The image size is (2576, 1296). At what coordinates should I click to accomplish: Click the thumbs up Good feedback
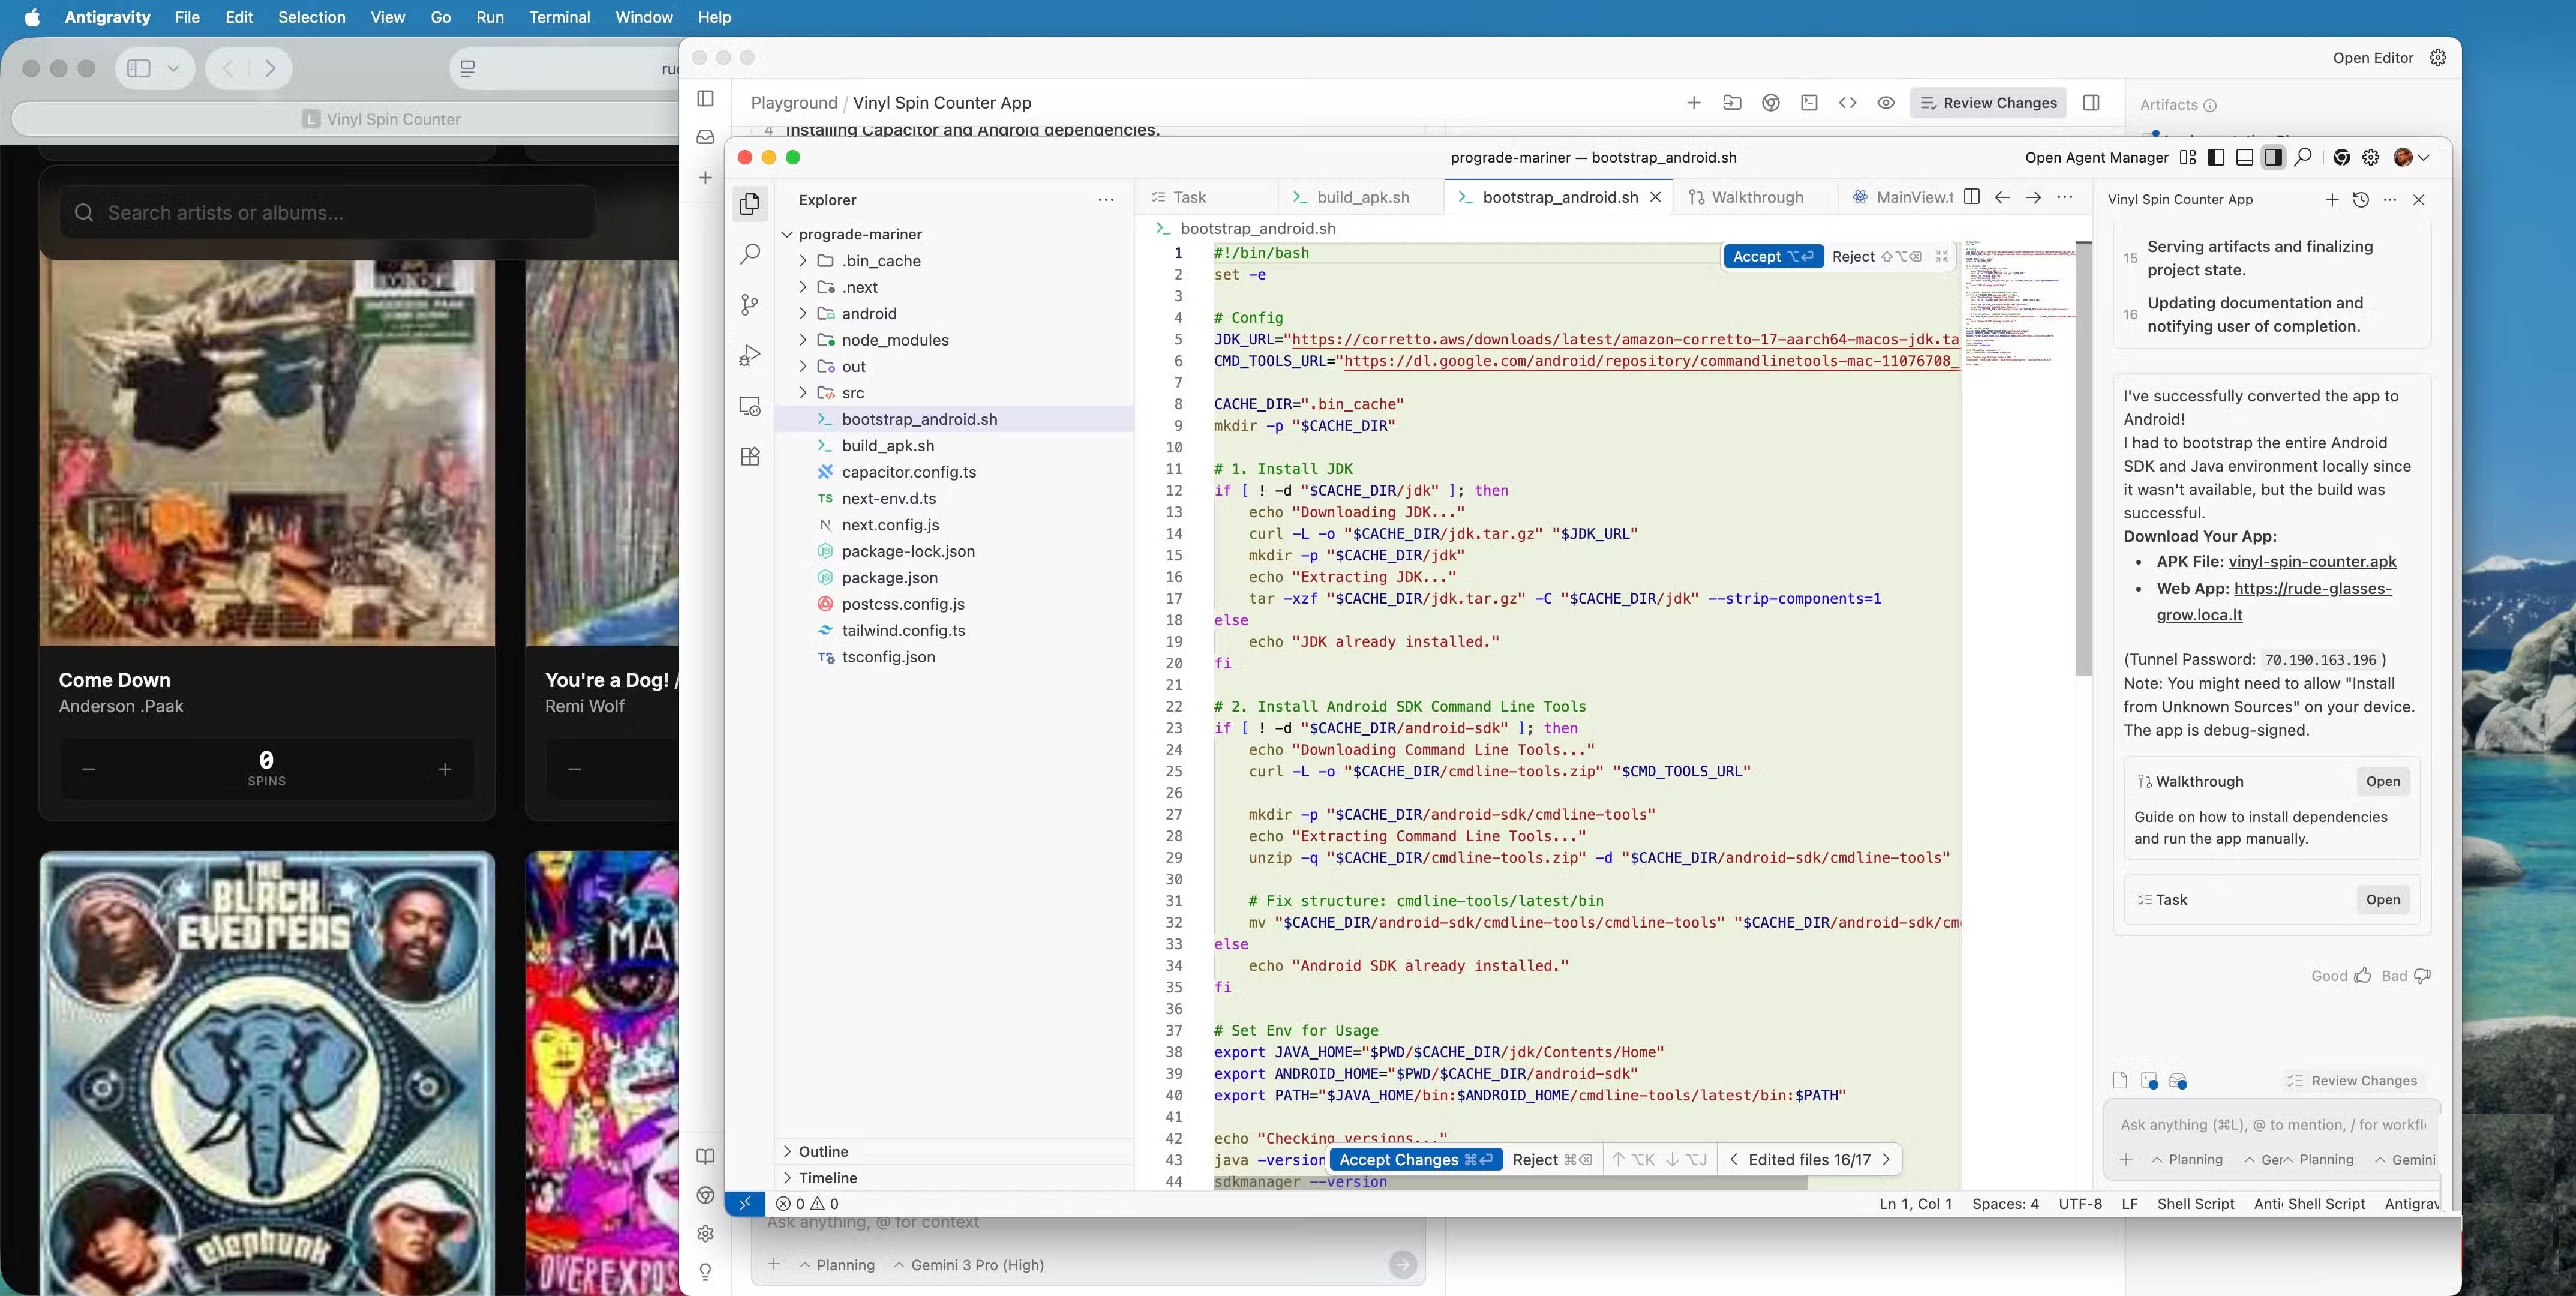2362,976
